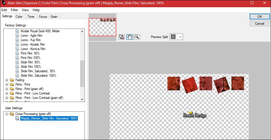Click the folder icon beside Fading
The width and height of the screenshot is (271, 140).
tap(12, 80)
